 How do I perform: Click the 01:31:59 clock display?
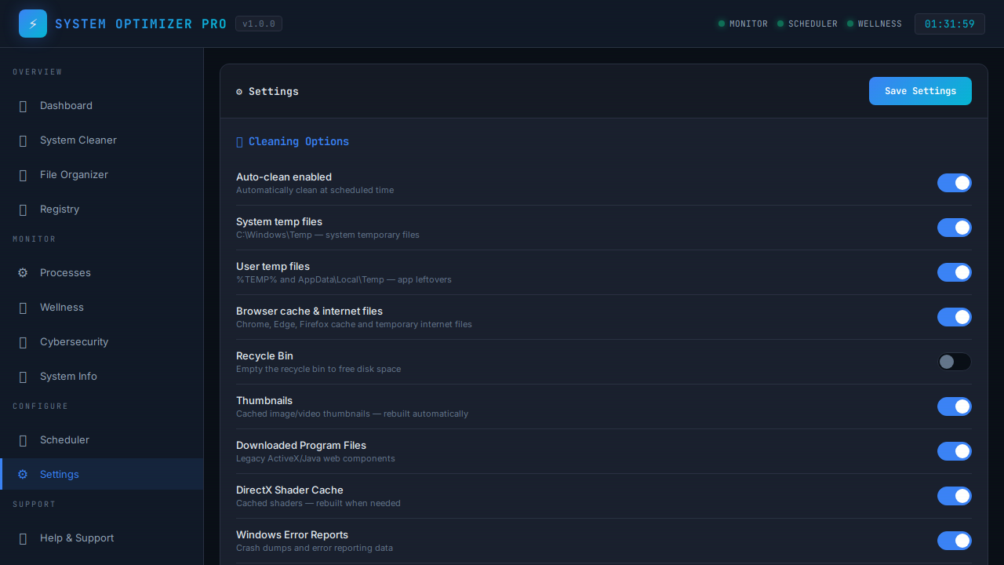pyautogui.click(x=949, y=24)
